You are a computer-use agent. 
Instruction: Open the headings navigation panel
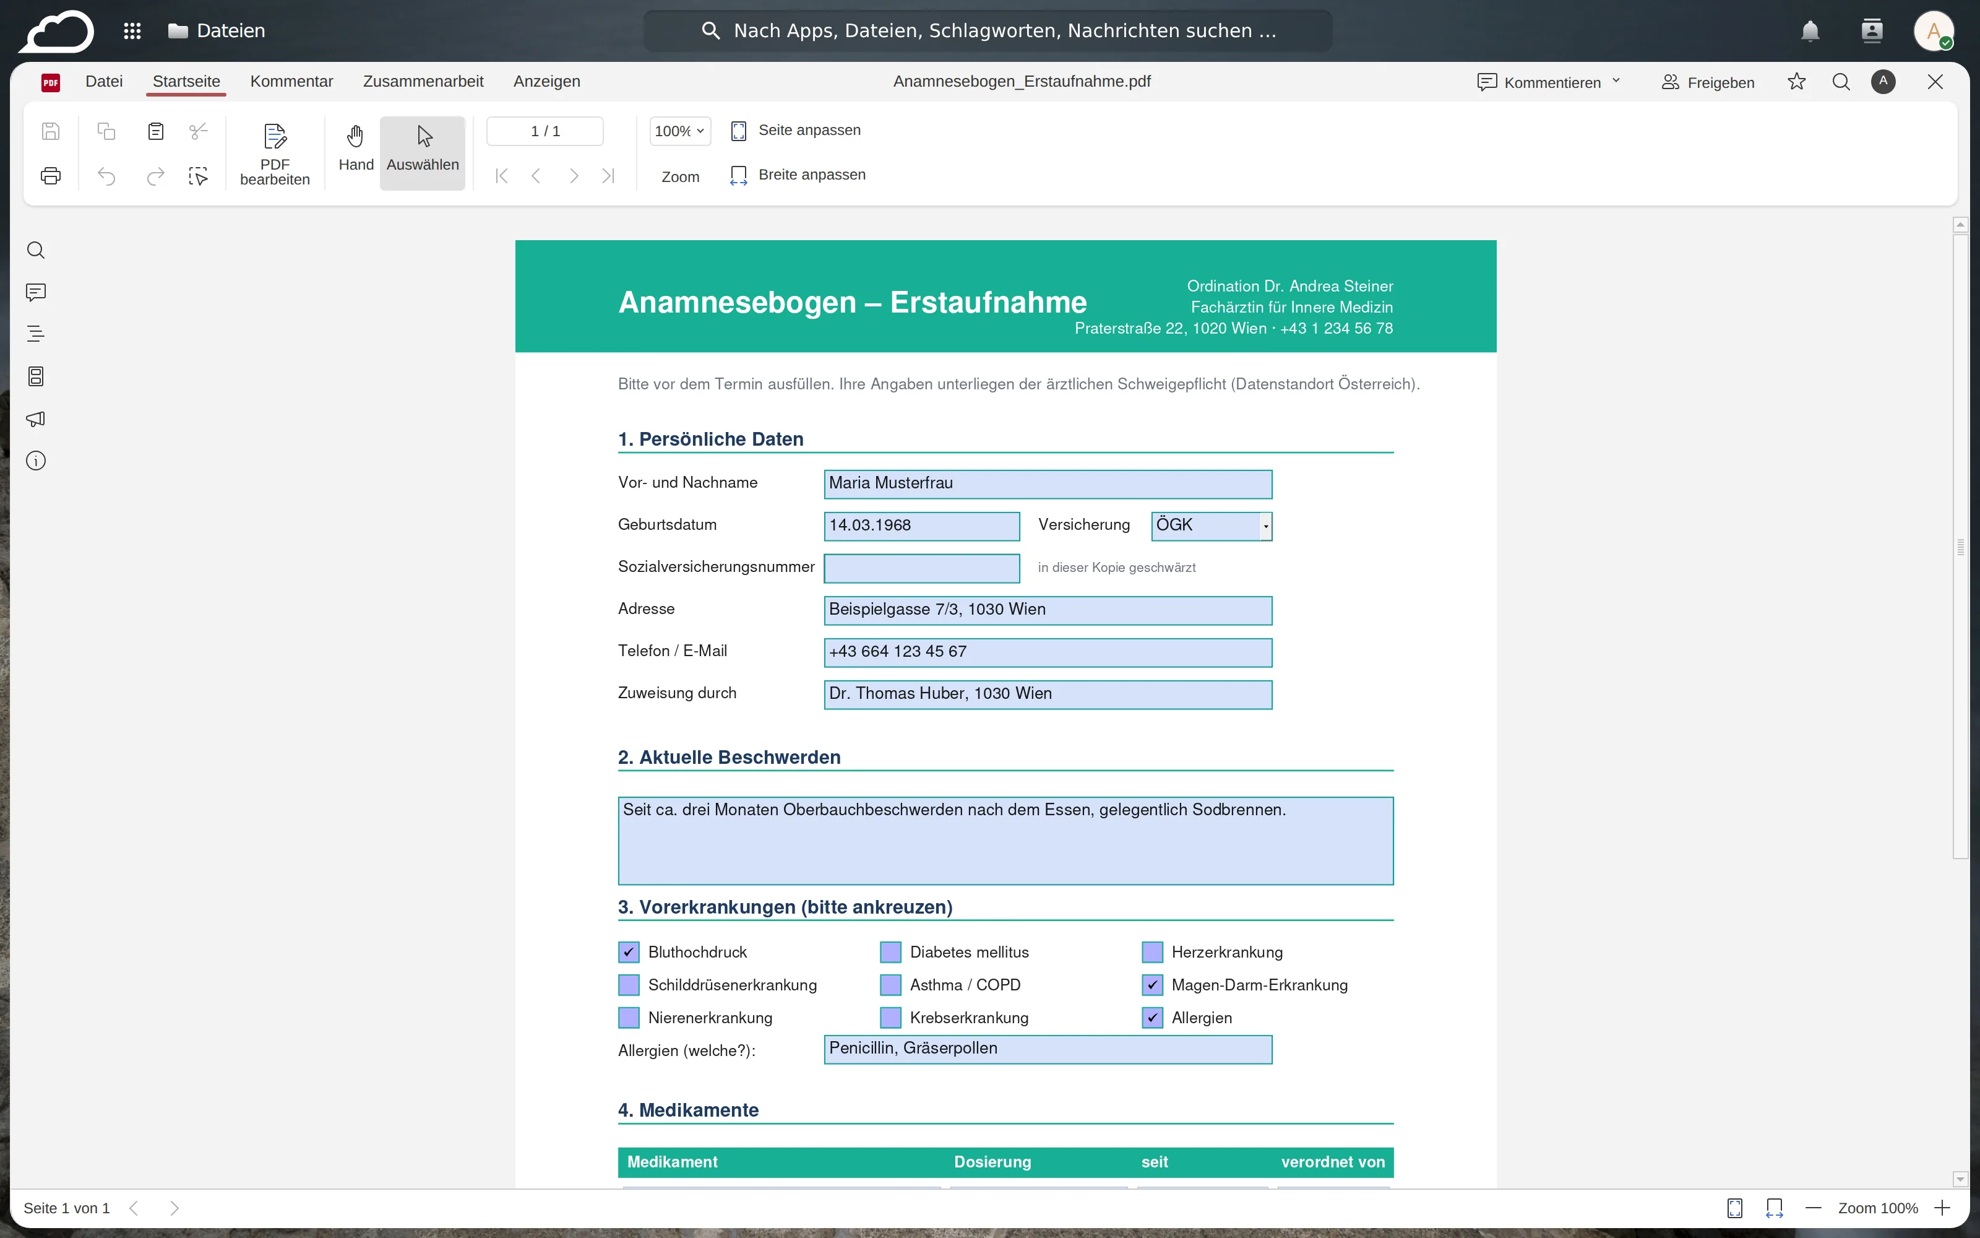(x=36, y=334)
